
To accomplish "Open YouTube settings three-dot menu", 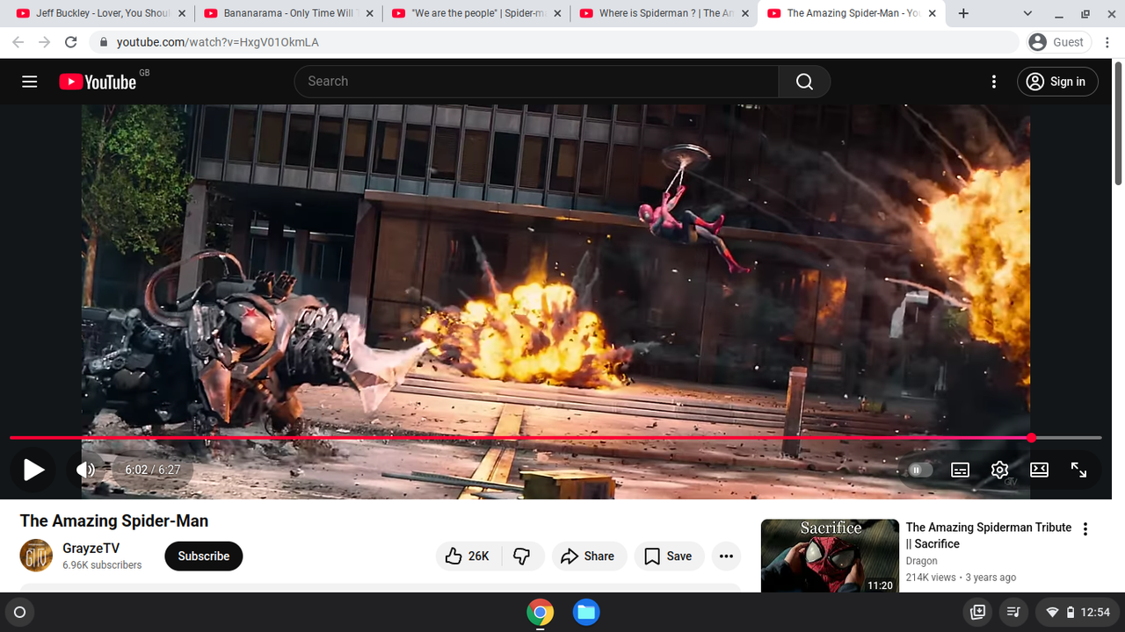I will pyautogui.click(x=994, y=82).
